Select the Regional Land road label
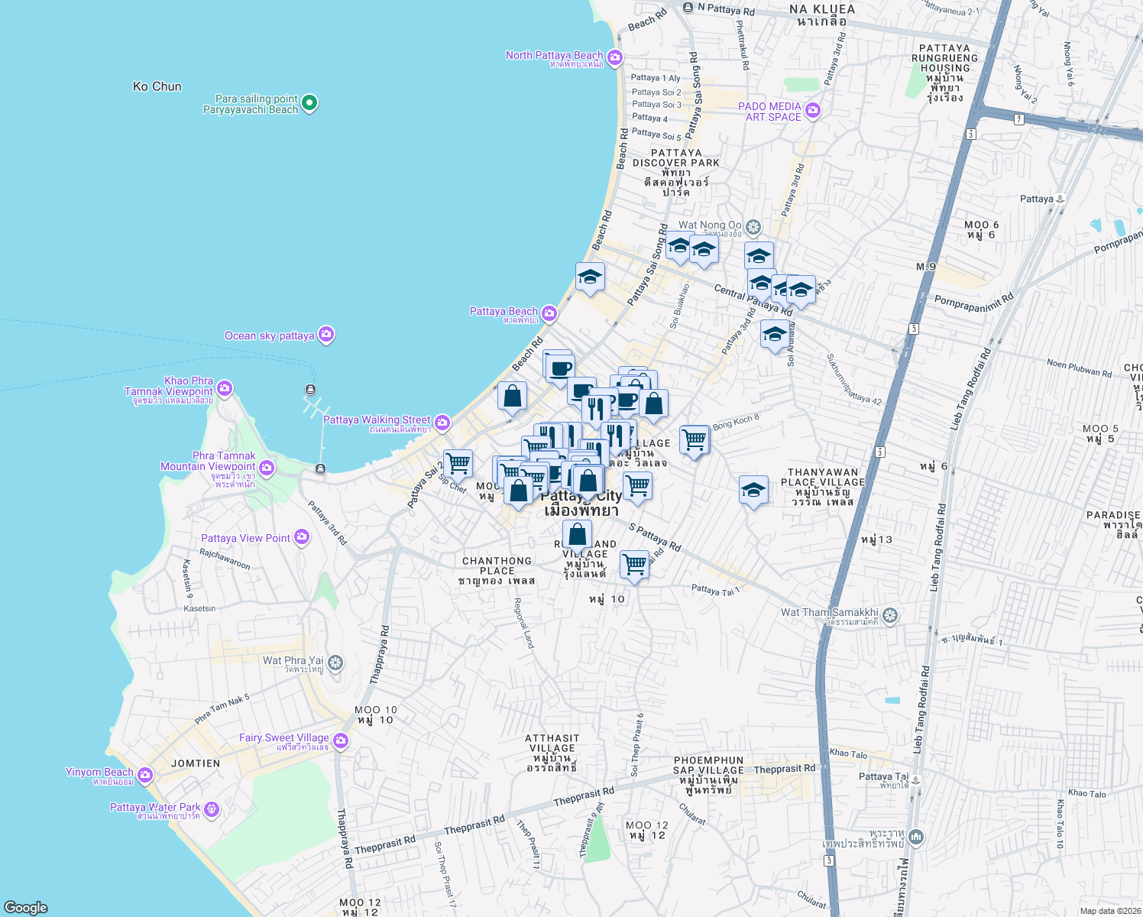Viewport: 1143px width, 917px height. (x=524, y=623)
